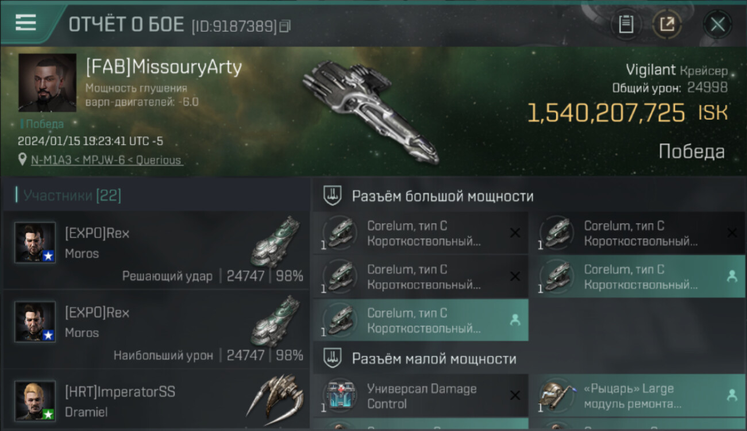Open the hamburger menu icon
Image resolution: width=747 pixels, height=431 pixels.
click(26, 22)
